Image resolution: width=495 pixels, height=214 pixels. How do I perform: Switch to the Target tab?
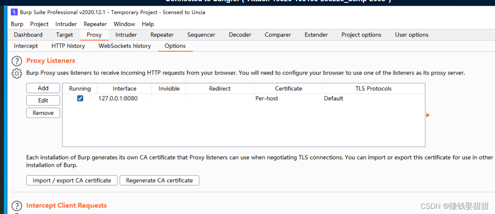pyautogui.click(x=64, y=35)
